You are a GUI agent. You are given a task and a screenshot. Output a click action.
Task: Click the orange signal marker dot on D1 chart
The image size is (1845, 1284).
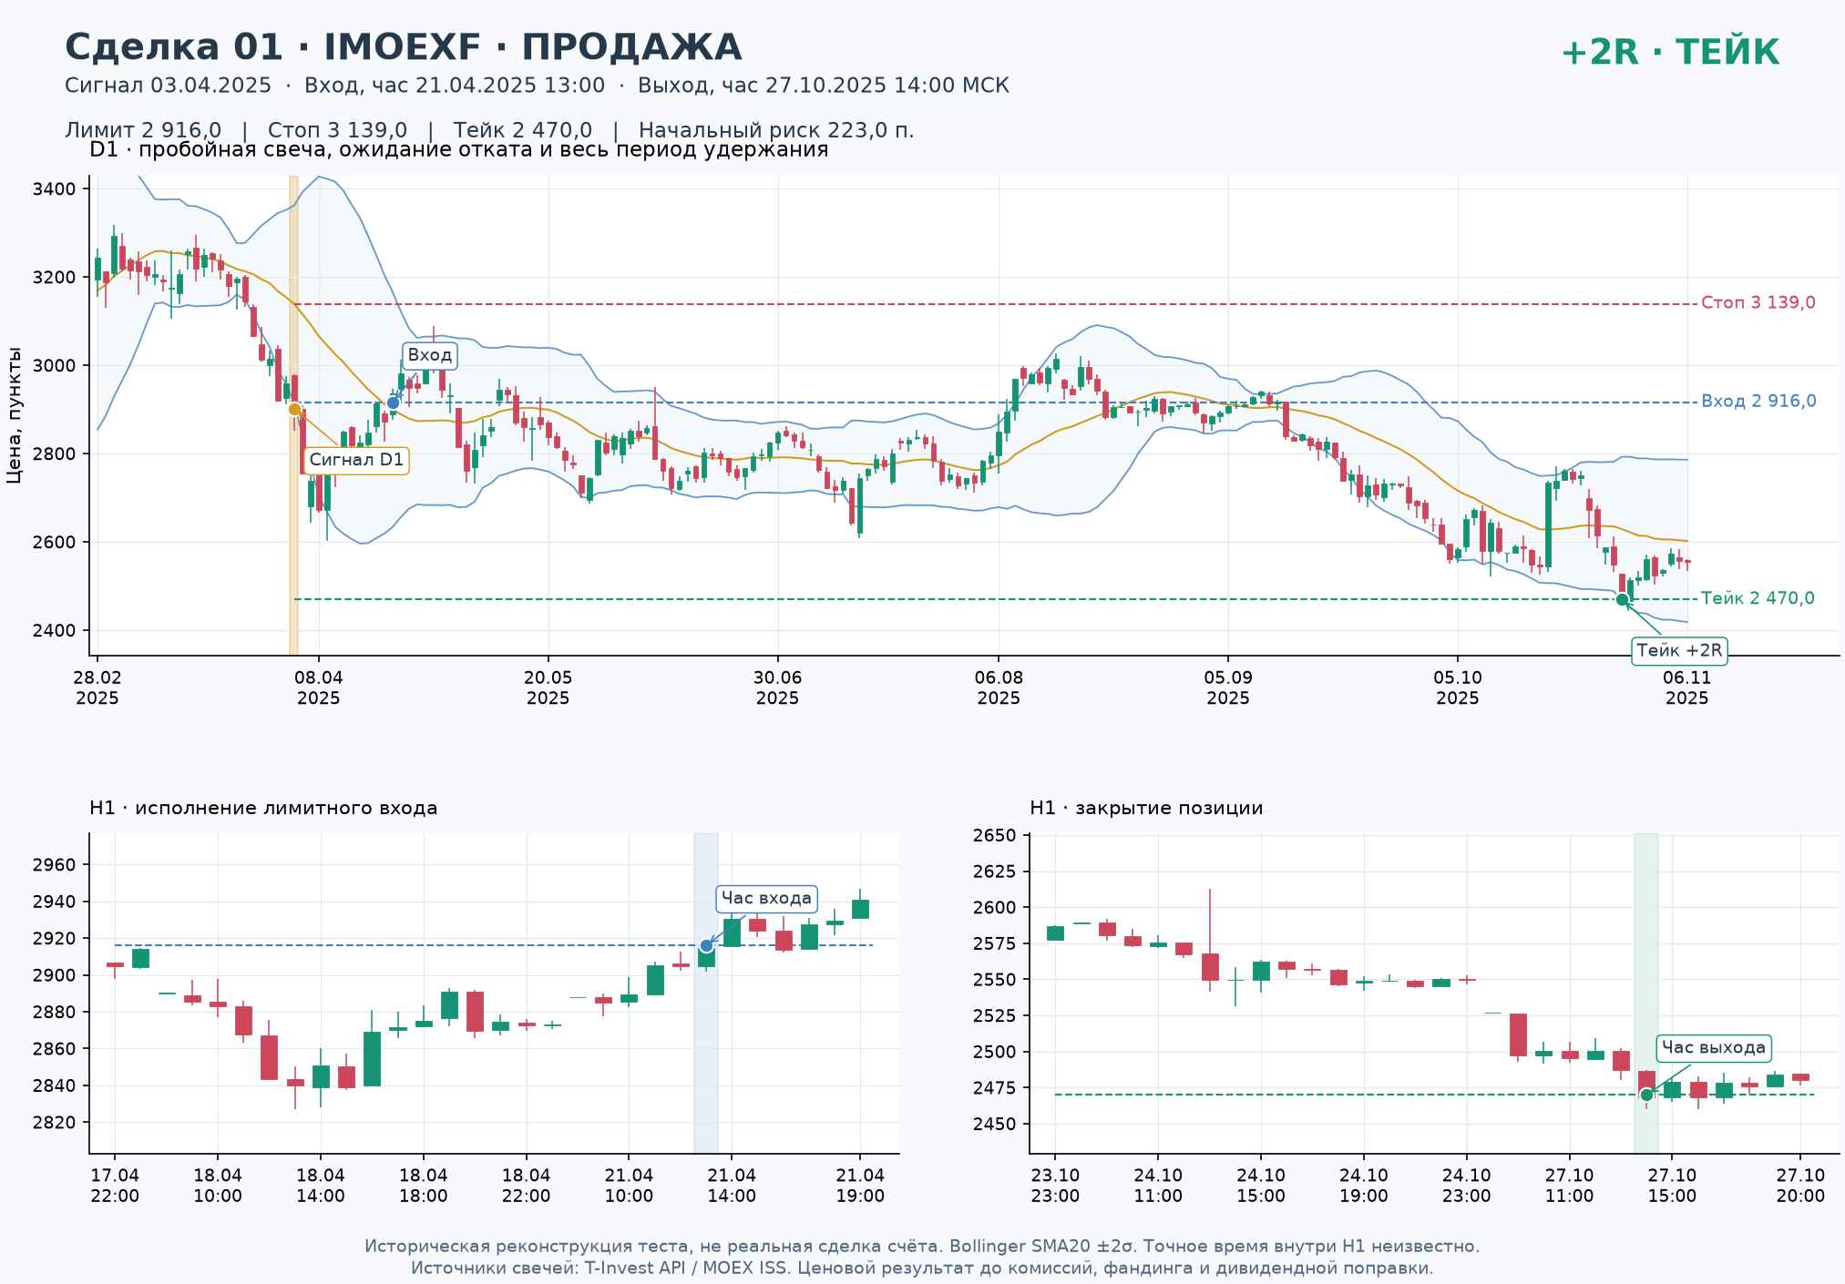[x=294, y=410]
